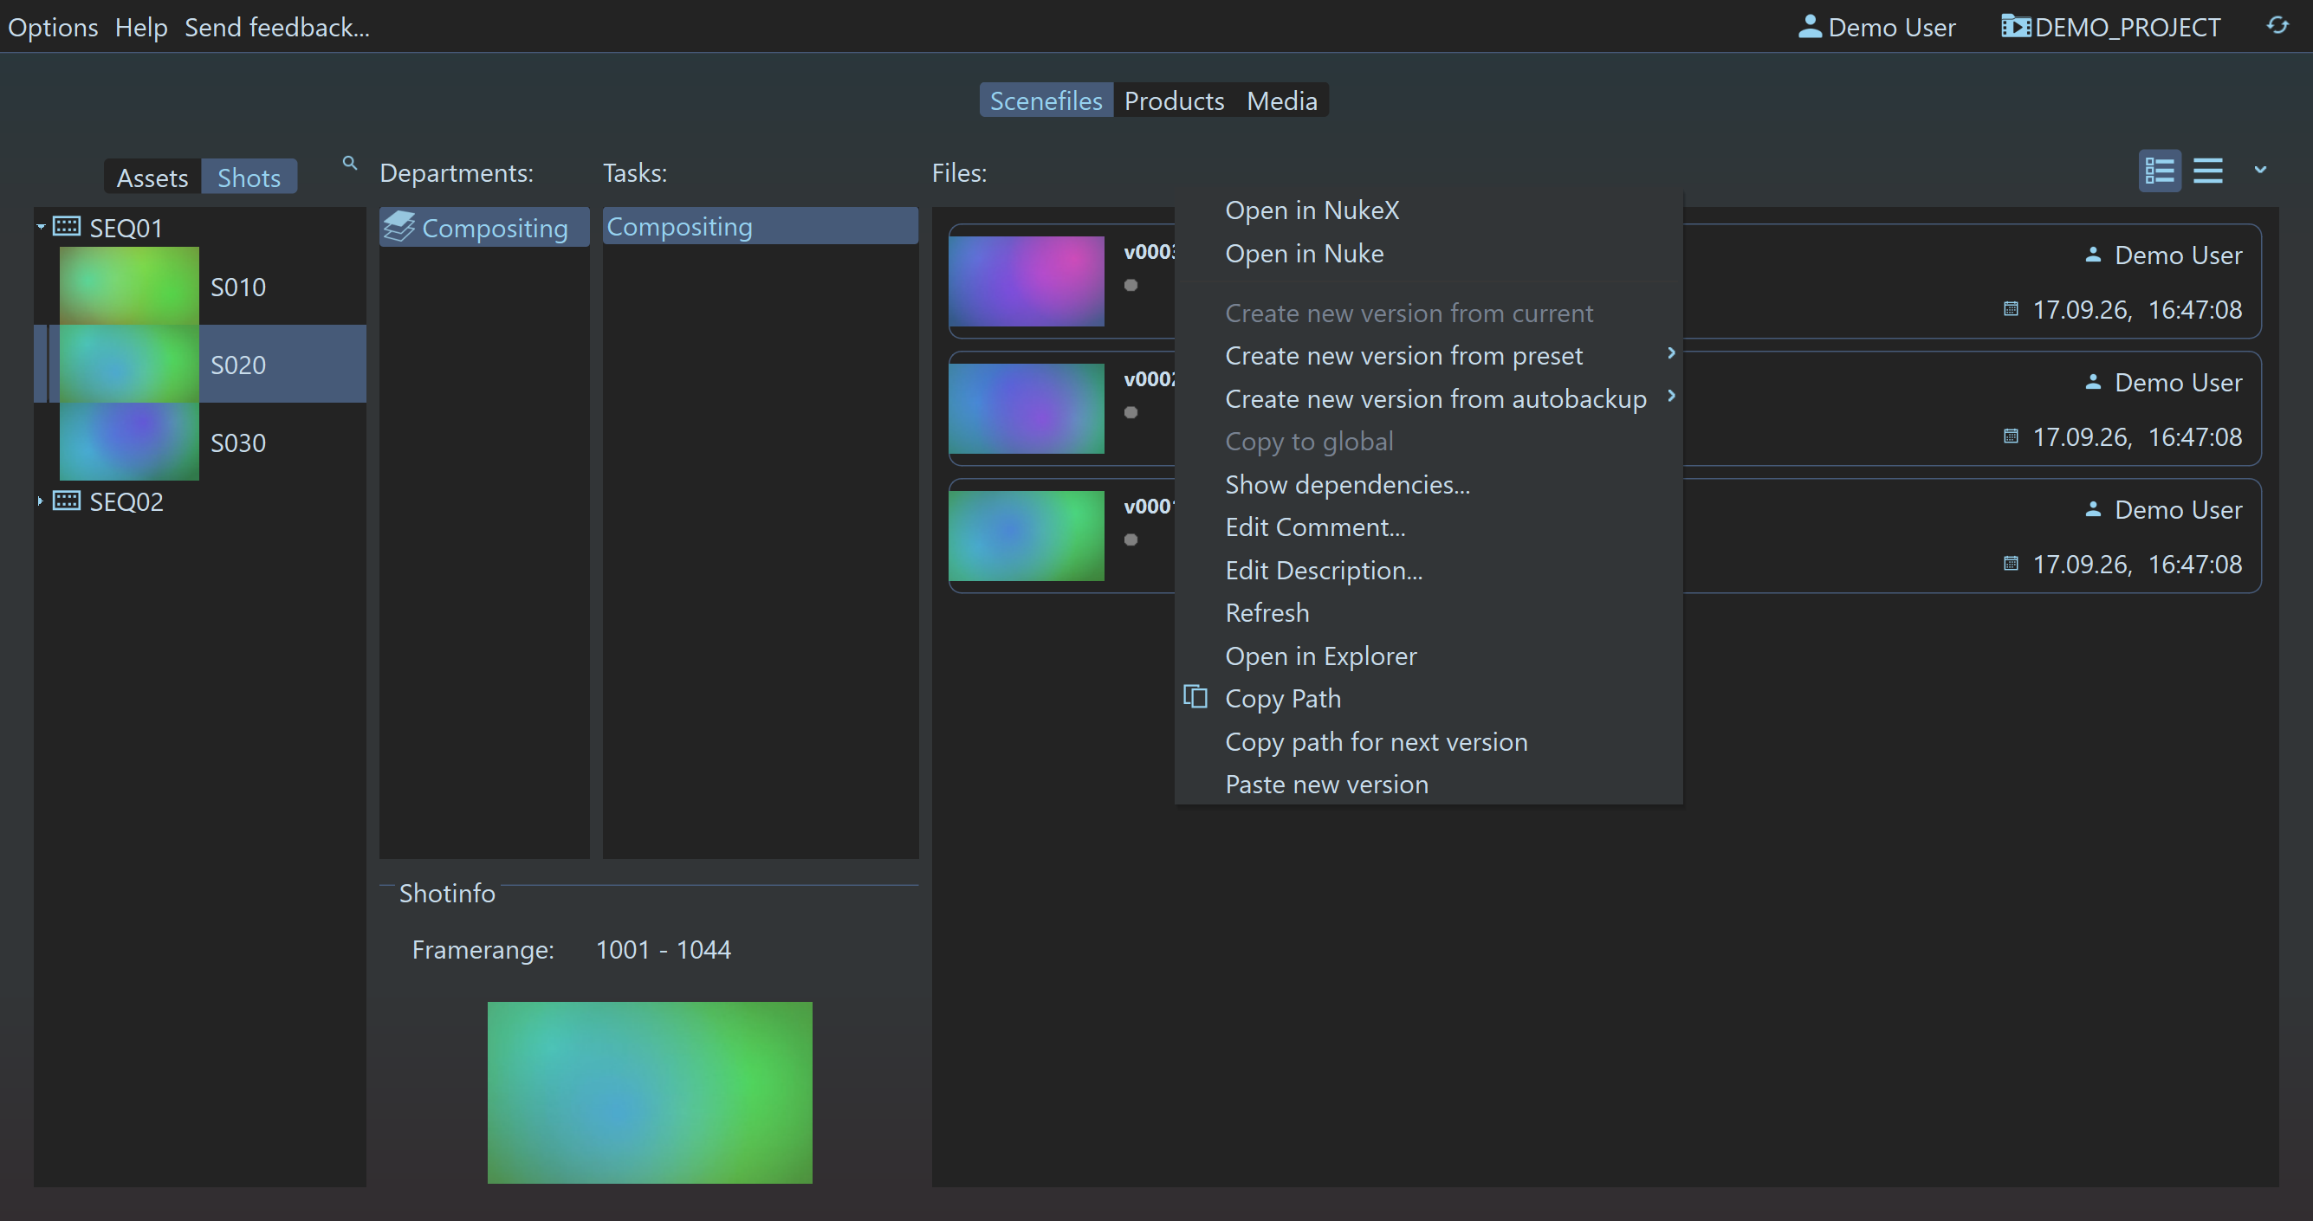Screen dimensions: 2313x1221
Task: Select the Compositing task
Action: click(x=760, y=226)
